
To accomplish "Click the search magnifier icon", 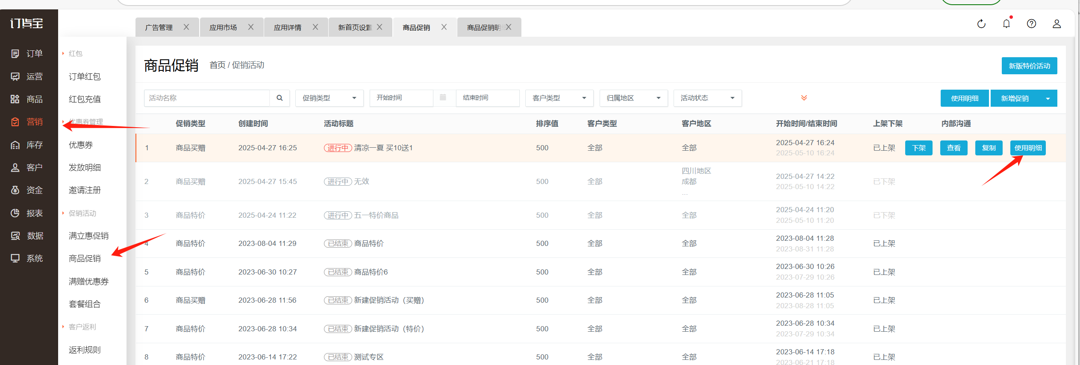I will point(280,98).
